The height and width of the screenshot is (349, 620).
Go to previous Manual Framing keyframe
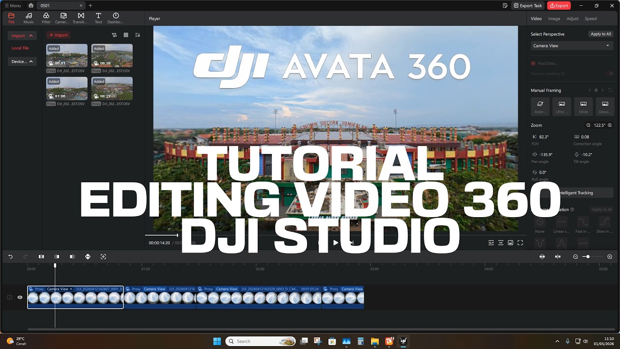point(589,90)
